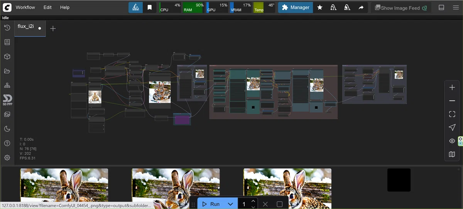Toggle the bottom panel icon
The image size is (463, 209).
tap(442, 7)
